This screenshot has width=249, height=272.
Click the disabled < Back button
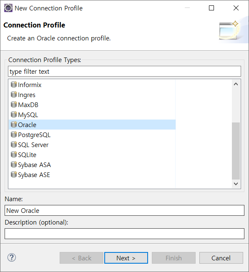(x=81, y=258)
